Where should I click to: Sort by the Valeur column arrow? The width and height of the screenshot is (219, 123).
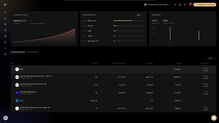181,63
